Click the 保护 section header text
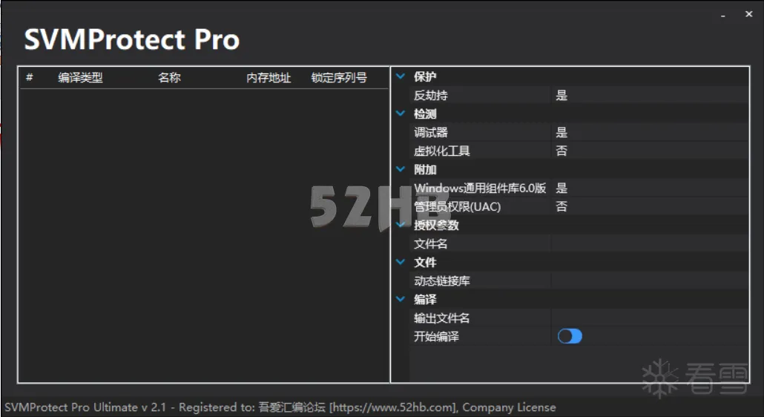The width and height of the screenshot is (764, 417). click(425, 76)
